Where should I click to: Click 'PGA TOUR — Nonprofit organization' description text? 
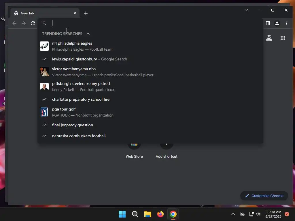pos(83,115)
